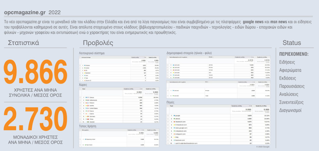Click Παρουσιάσεις in the Status list

[x=292, y=87]
